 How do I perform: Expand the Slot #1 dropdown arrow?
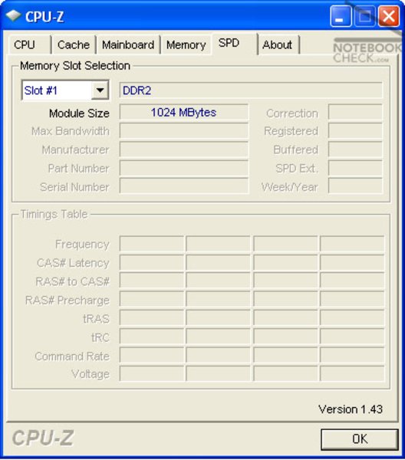click(100, 90)
